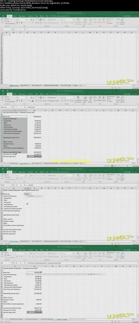Click the cell containing 201,561.00

point(34,133)
